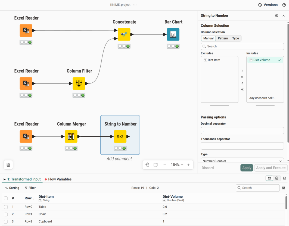
Task: Select the Concatenate node icon
Action: [x=124, y=35]
